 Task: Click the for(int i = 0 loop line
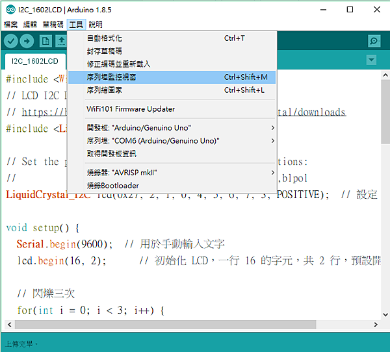[x=90, y=310]
